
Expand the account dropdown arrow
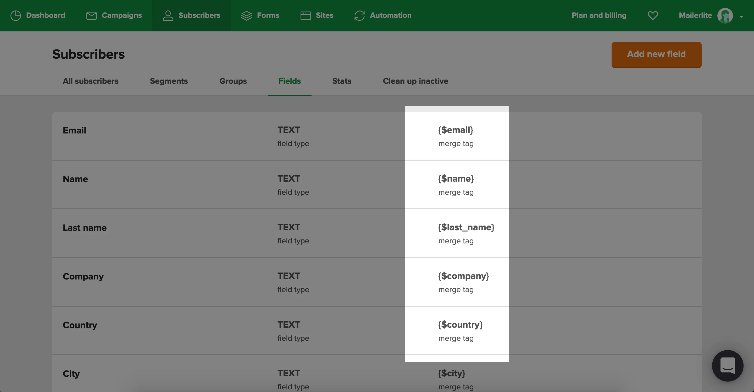coord(741,17)
